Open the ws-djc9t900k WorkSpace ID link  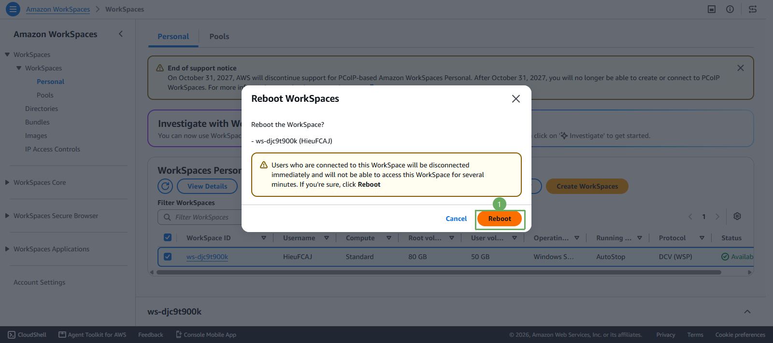click(207, 257)
